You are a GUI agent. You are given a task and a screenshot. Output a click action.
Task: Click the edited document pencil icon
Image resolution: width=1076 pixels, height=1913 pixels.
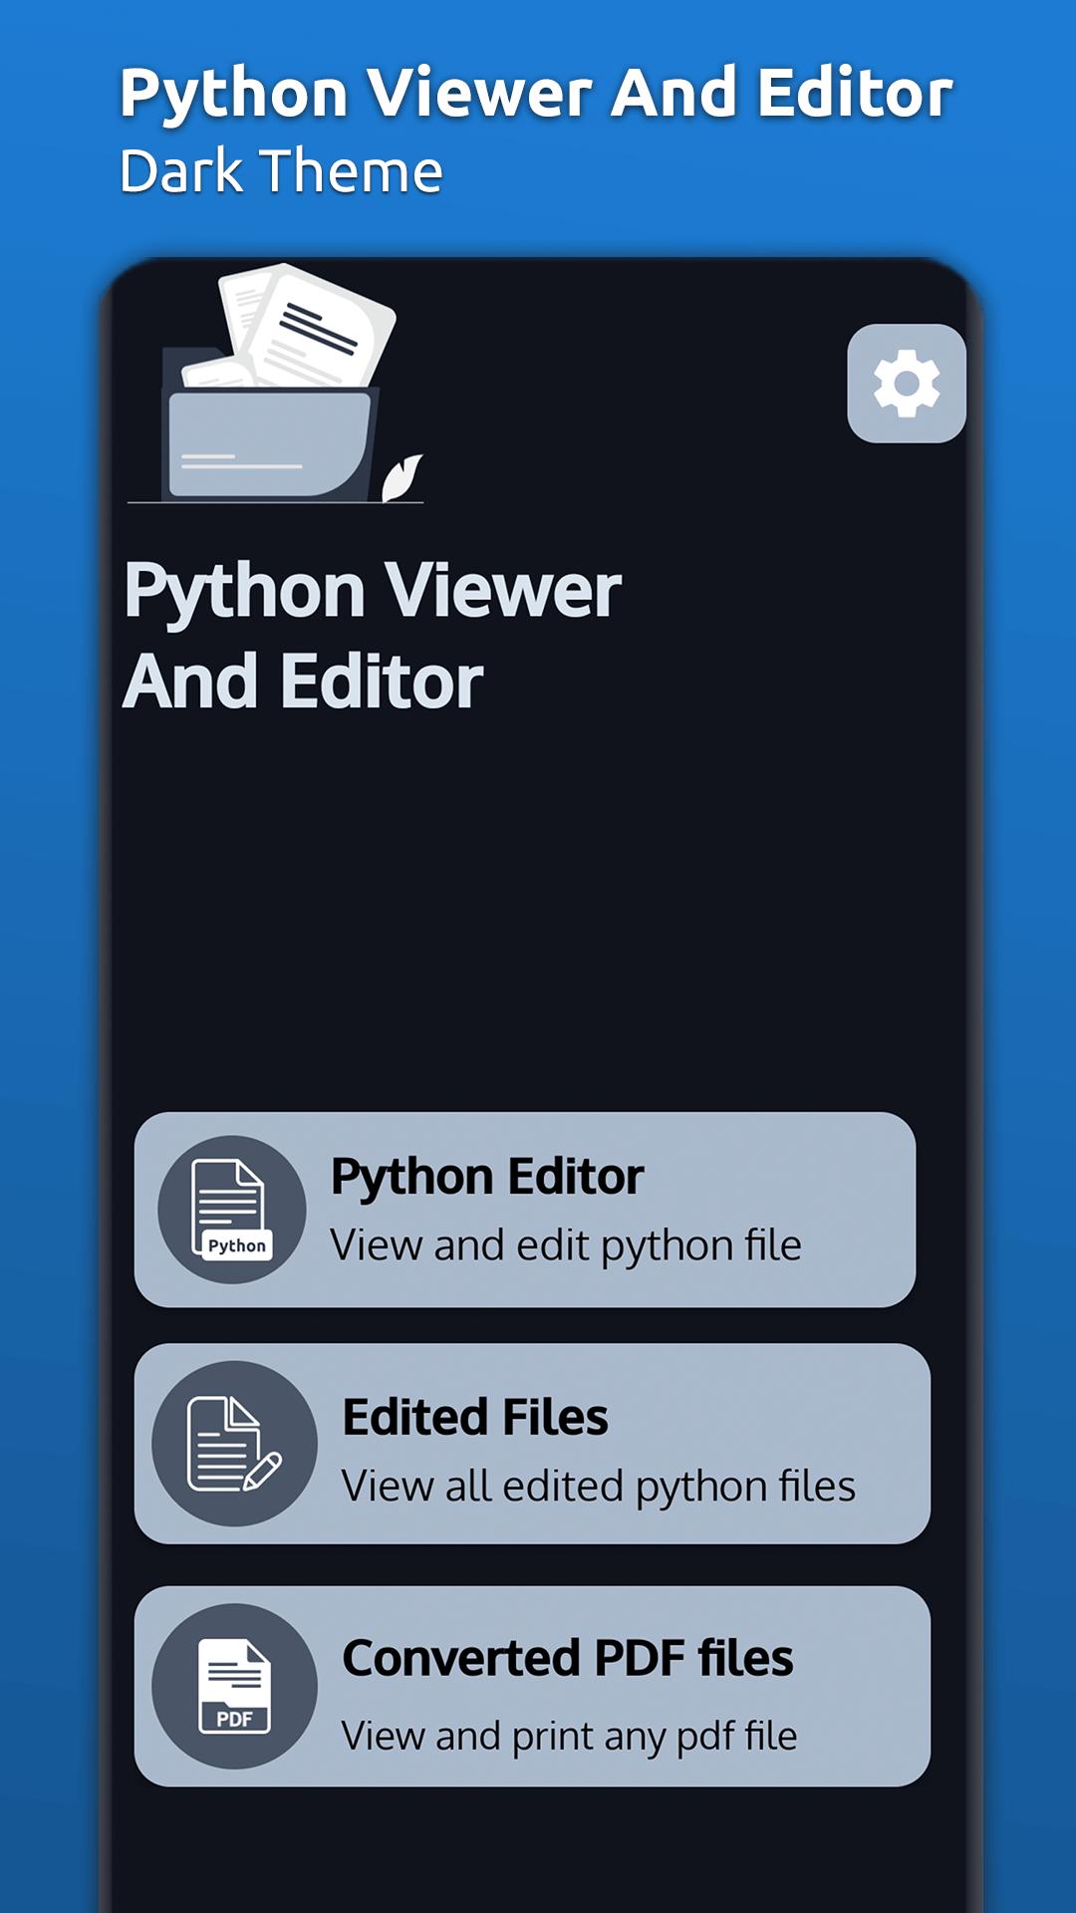coord(234,1444)
